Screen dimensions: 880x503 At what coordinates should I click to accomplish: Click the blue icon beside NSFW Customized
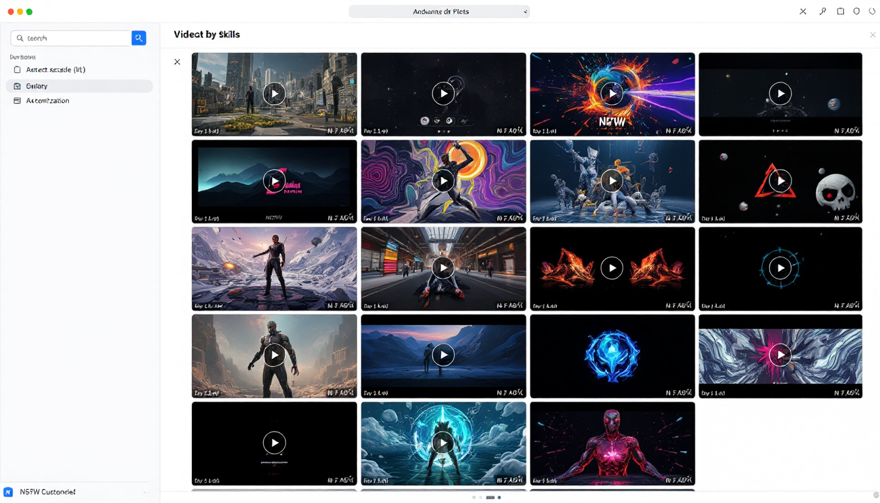[9, 492]
